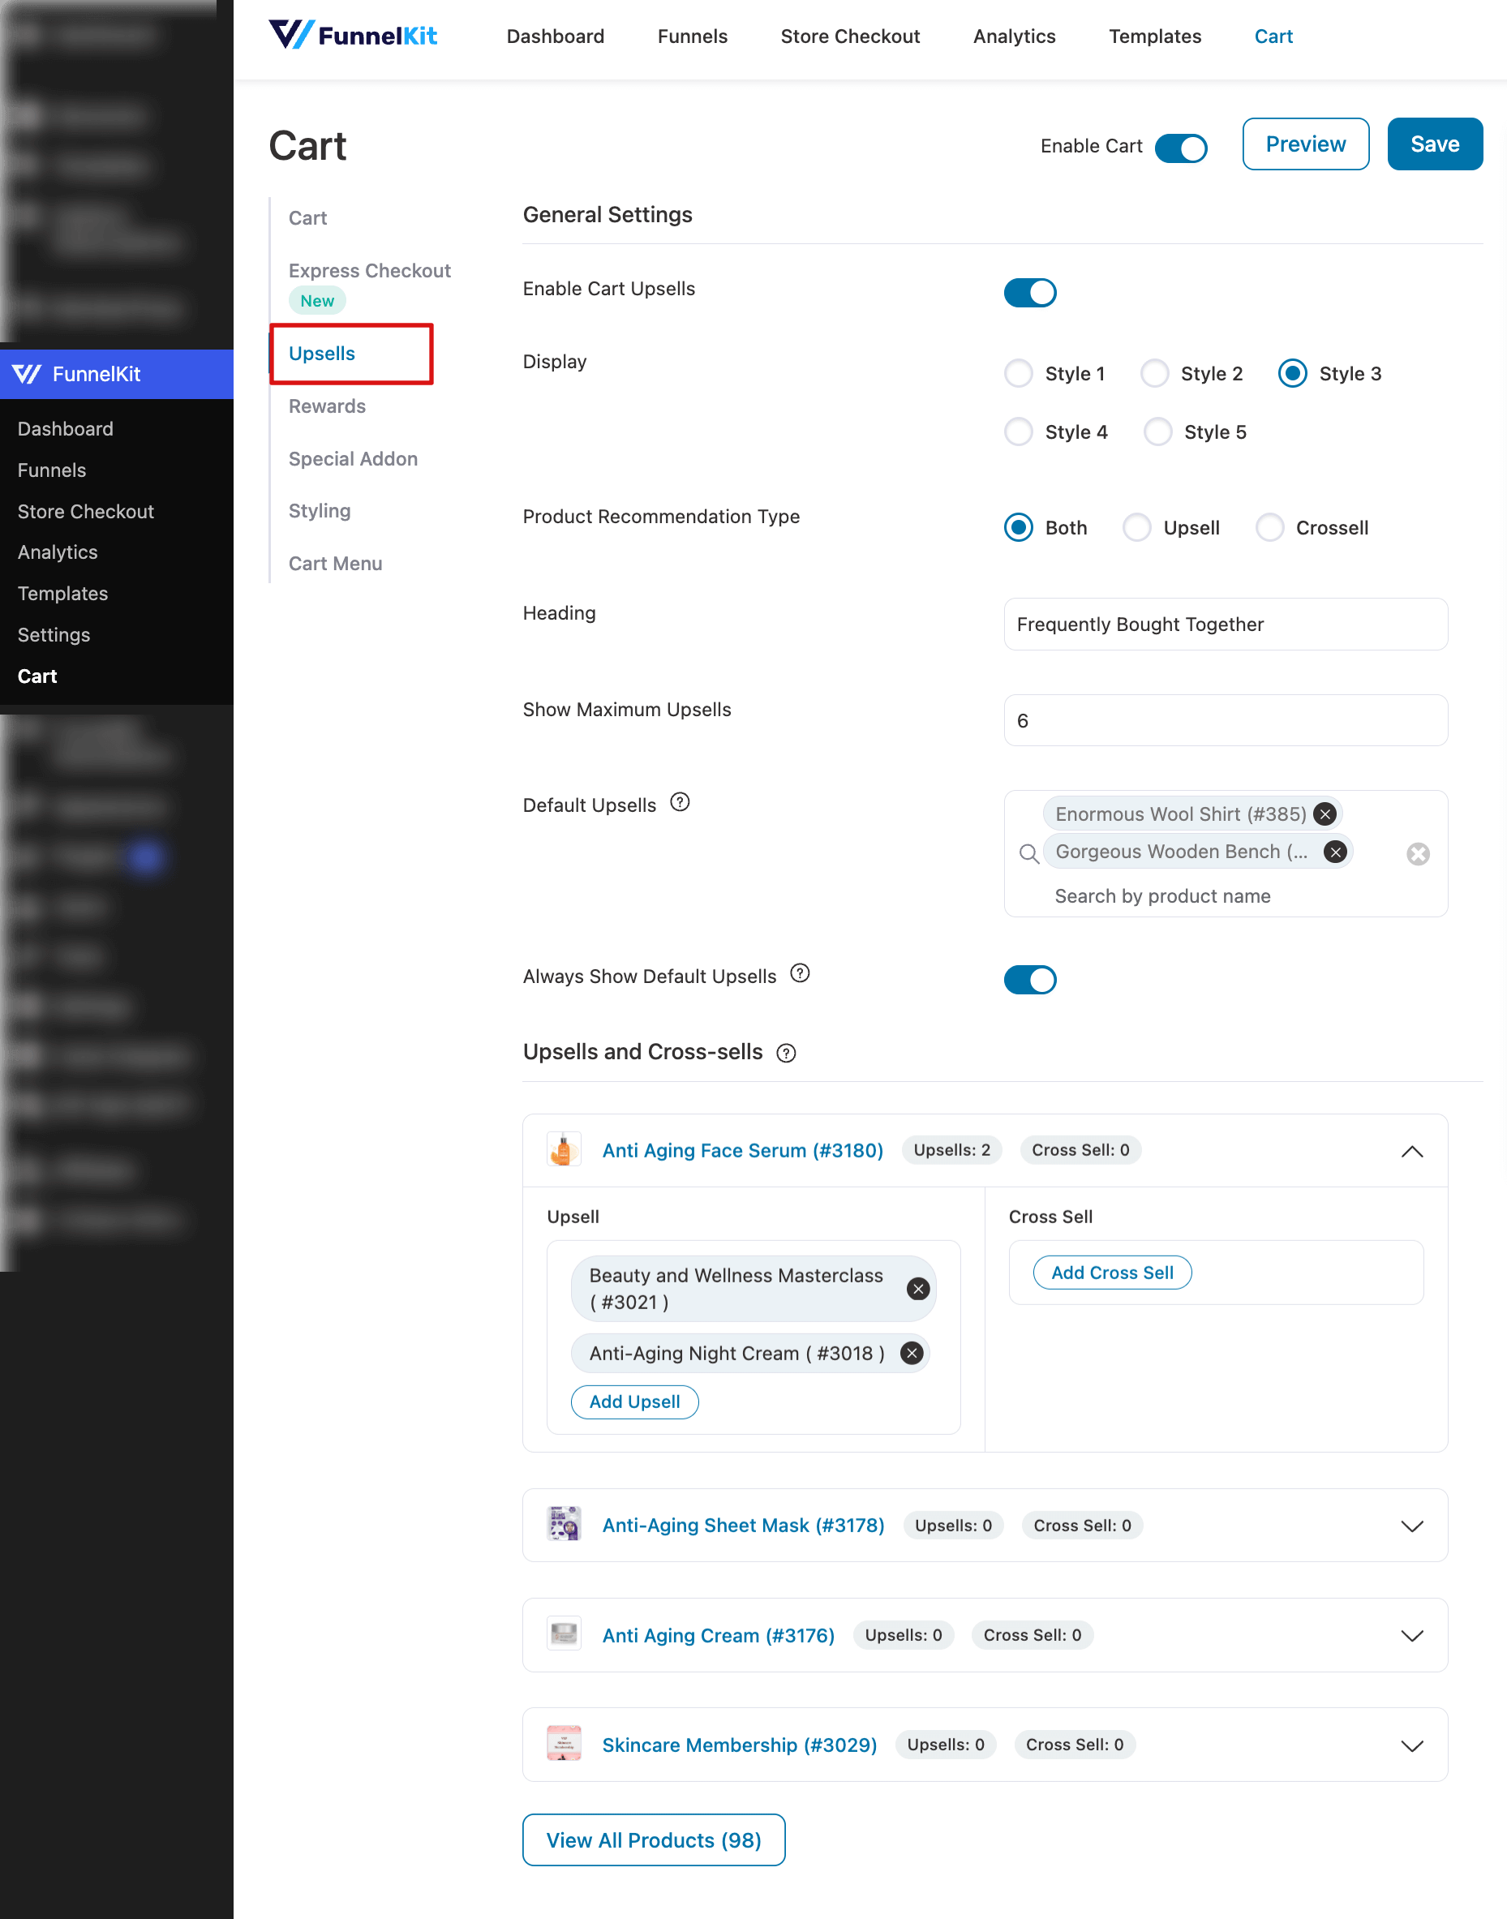1507x1919 pixels.
Task: Expand the Skincare Membership row
Action: (x=1412, y=1745)
